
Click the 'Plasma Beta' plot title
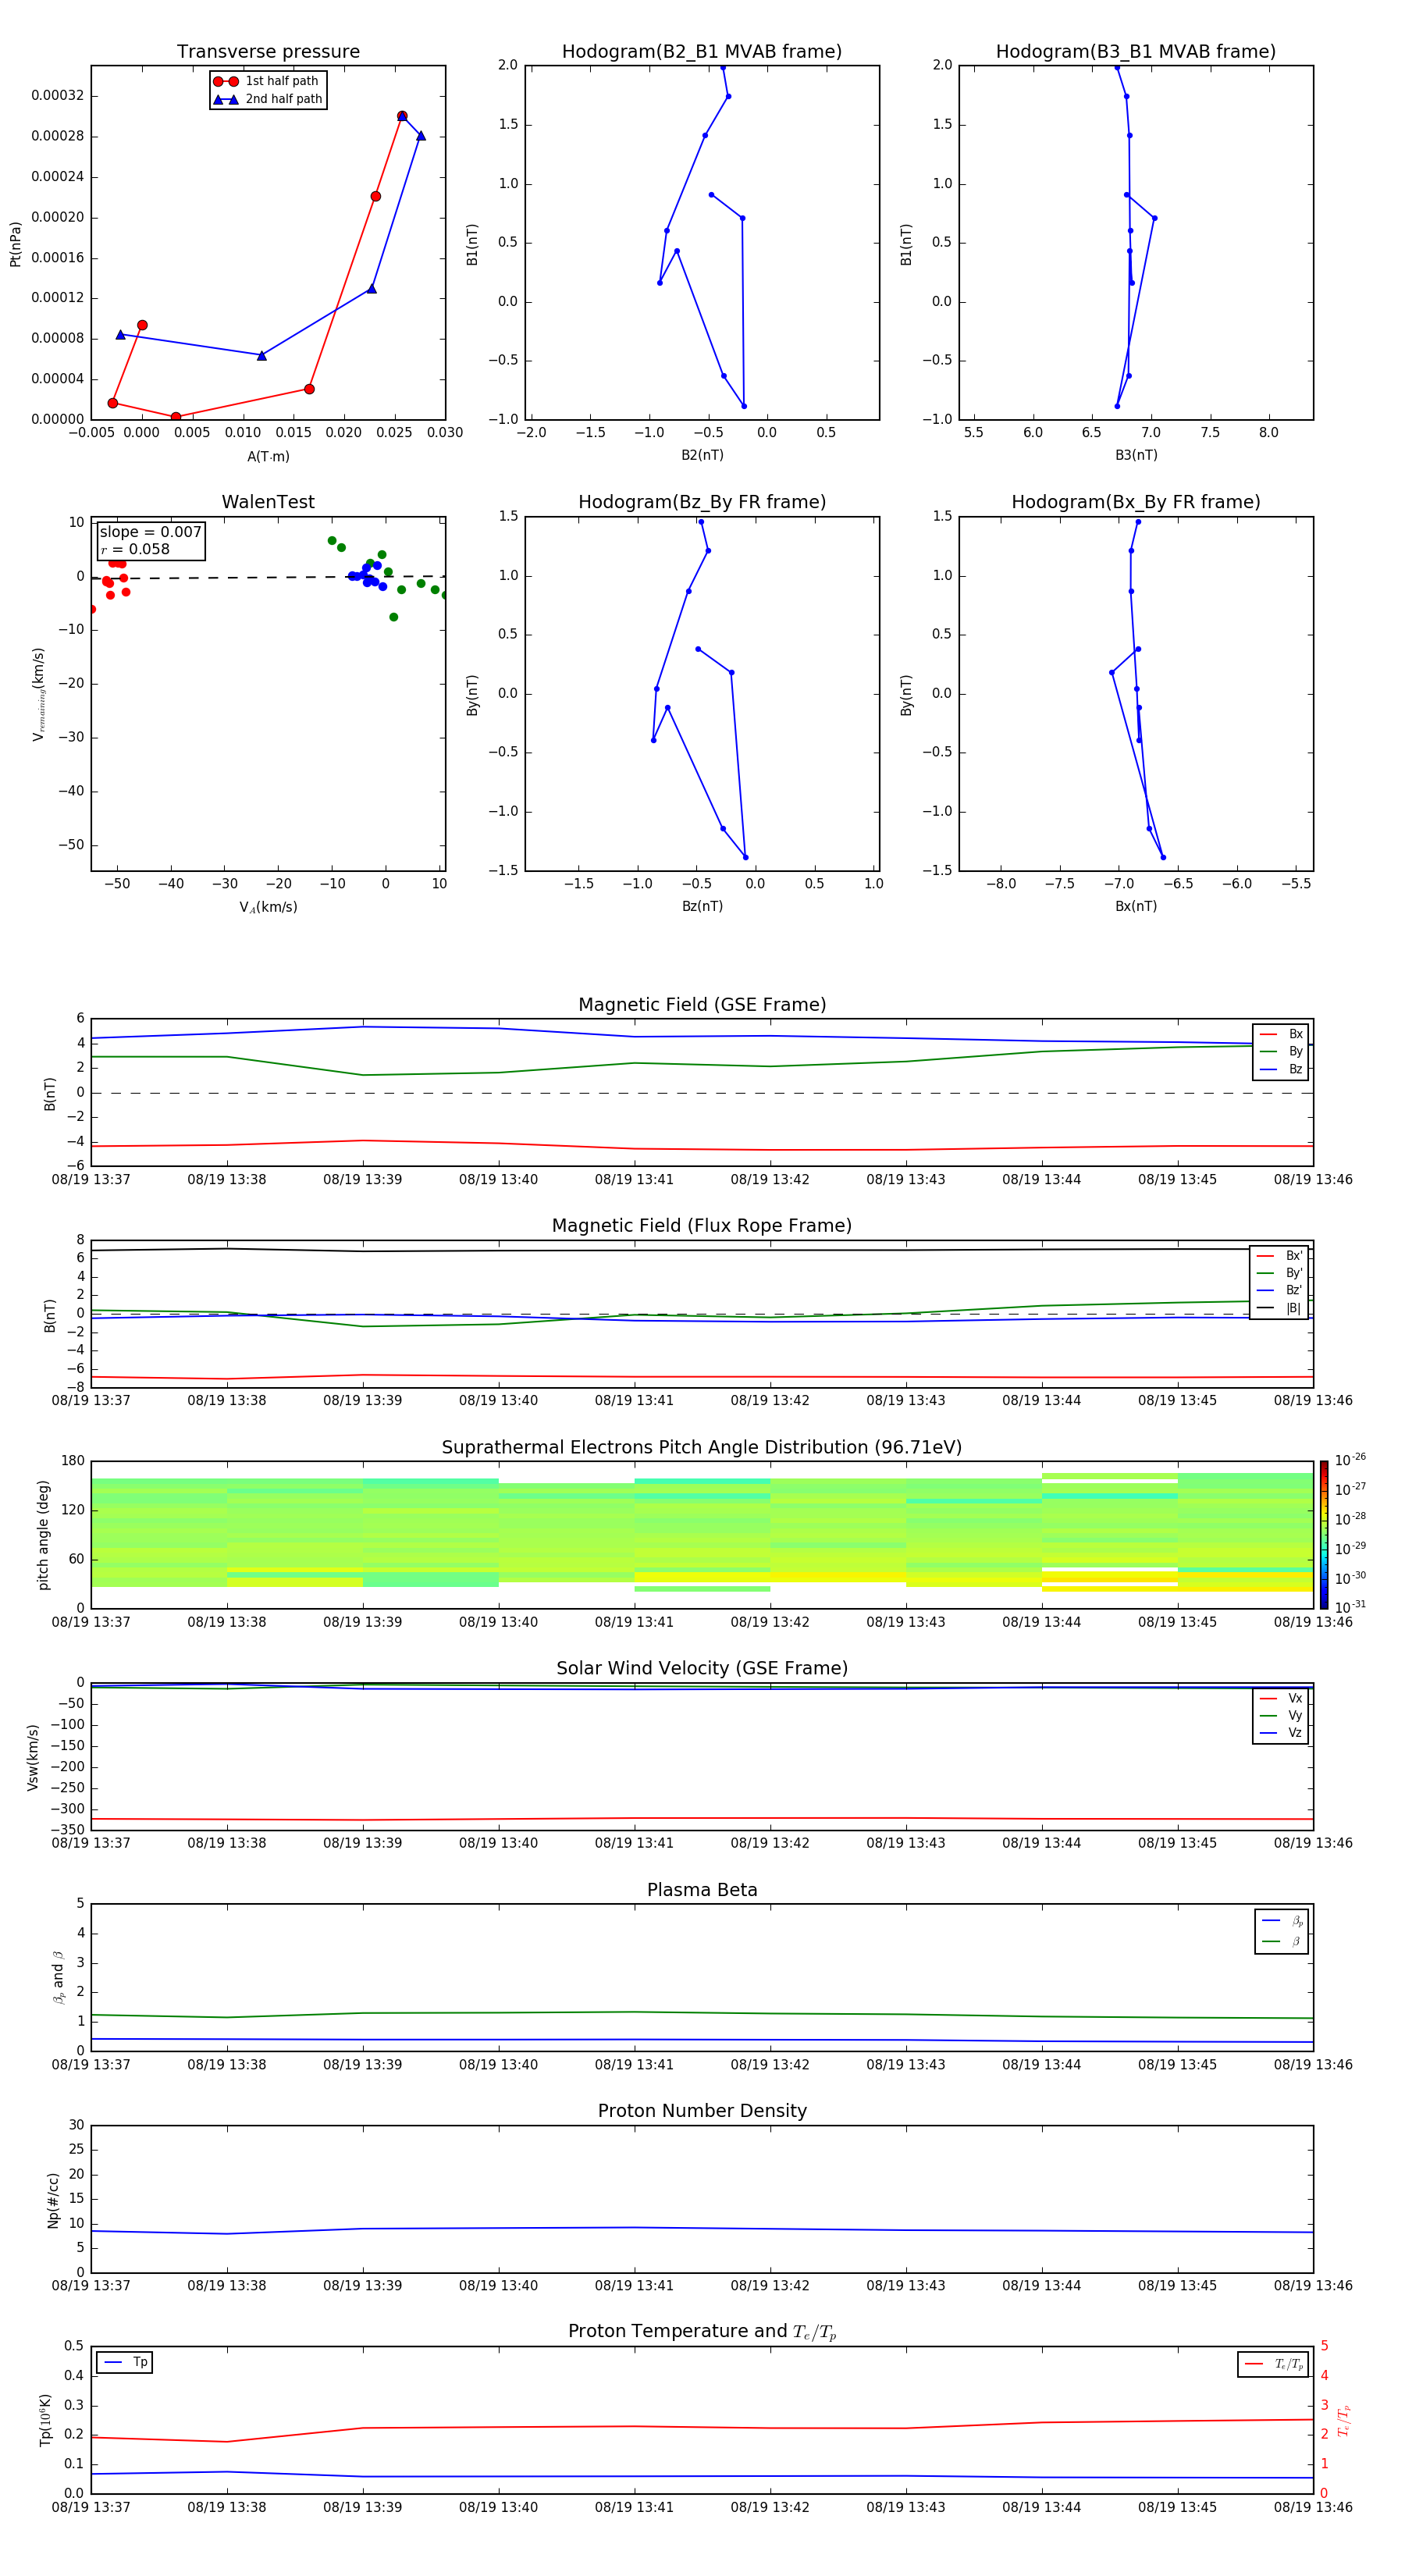pyautogui.click(x=702, y=1890)
